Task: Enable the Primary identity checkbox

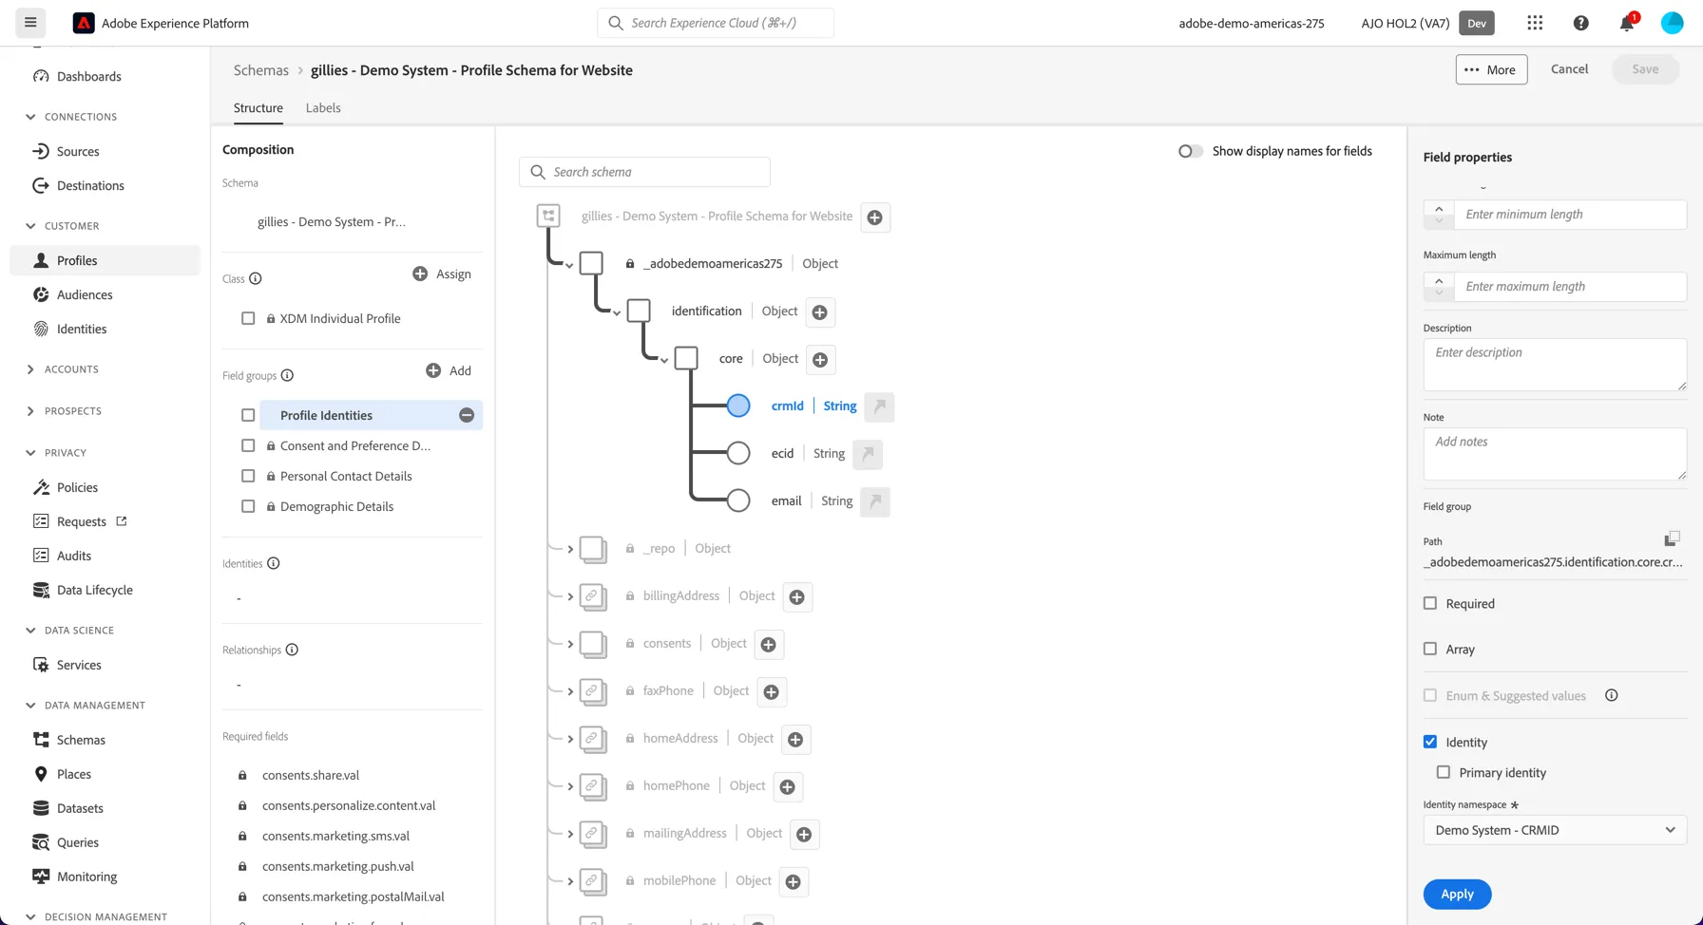Action: click(x=1444, y=772)
